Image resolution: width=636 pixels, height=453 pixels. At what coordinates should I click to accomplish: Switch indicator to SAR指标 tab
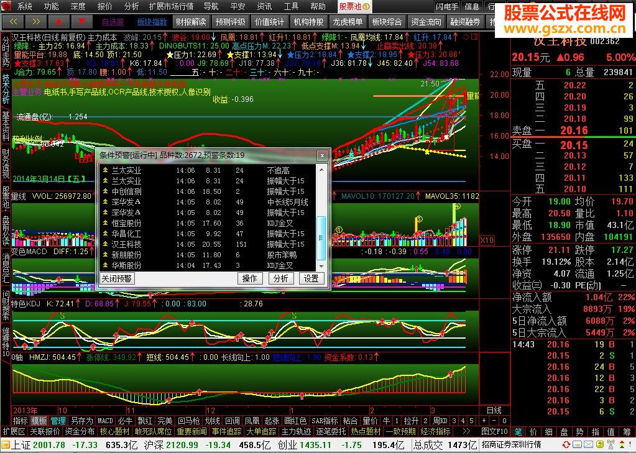coord(325,421)
